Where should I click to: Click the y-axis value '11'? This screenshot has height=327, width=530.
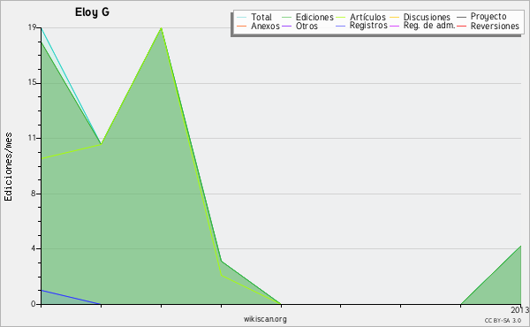coord(32,138)
